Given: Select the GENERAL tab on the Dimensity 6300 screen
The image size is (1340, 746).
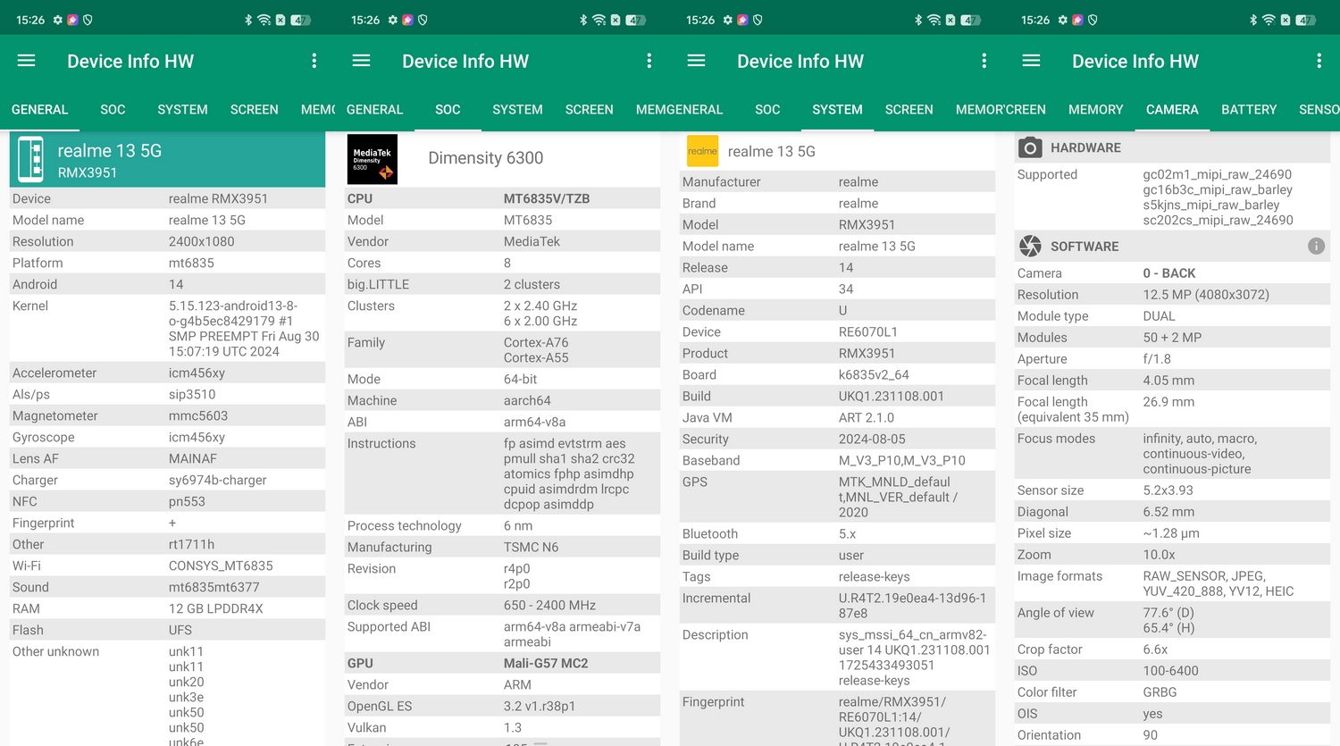Looking at the screenshot, I should (374, 109).
